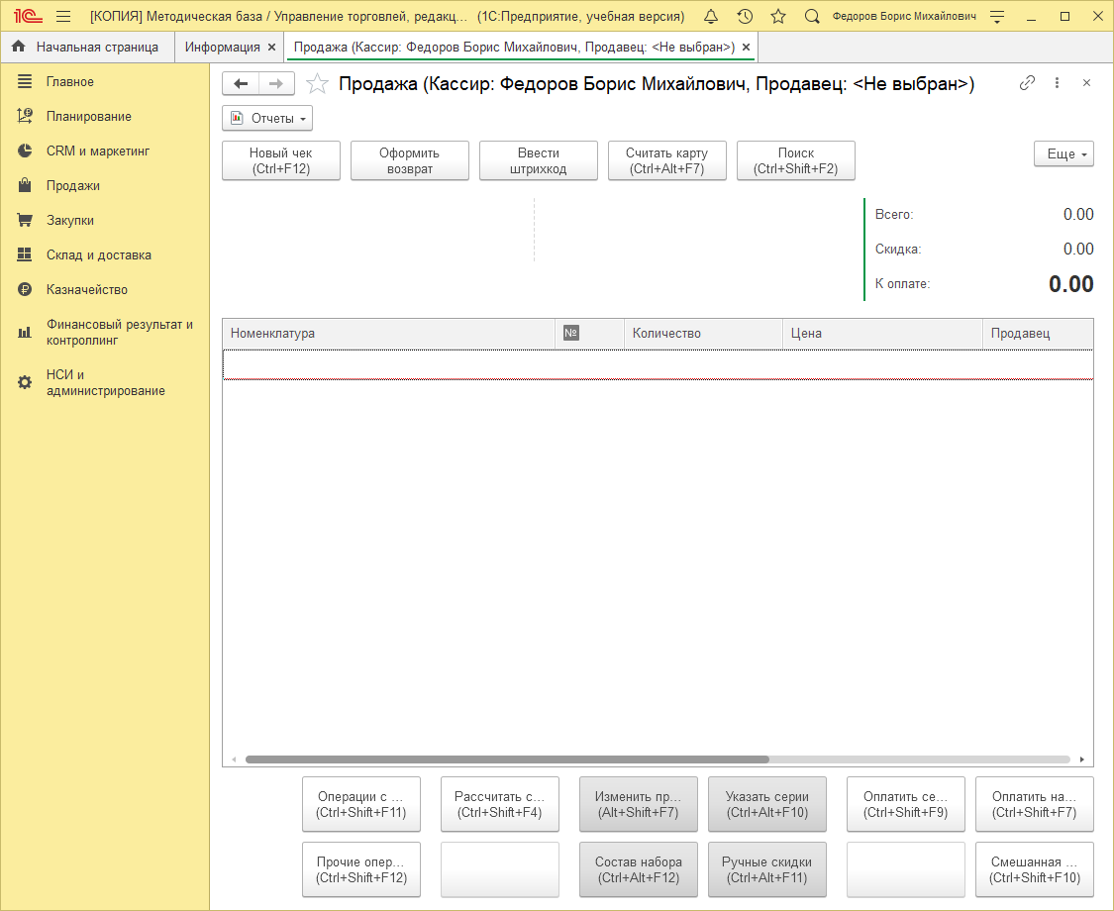The height and width of the screenshot is (911, 1114).
Task: Open favorites star in title bar
Action: (x=778, y=17)
